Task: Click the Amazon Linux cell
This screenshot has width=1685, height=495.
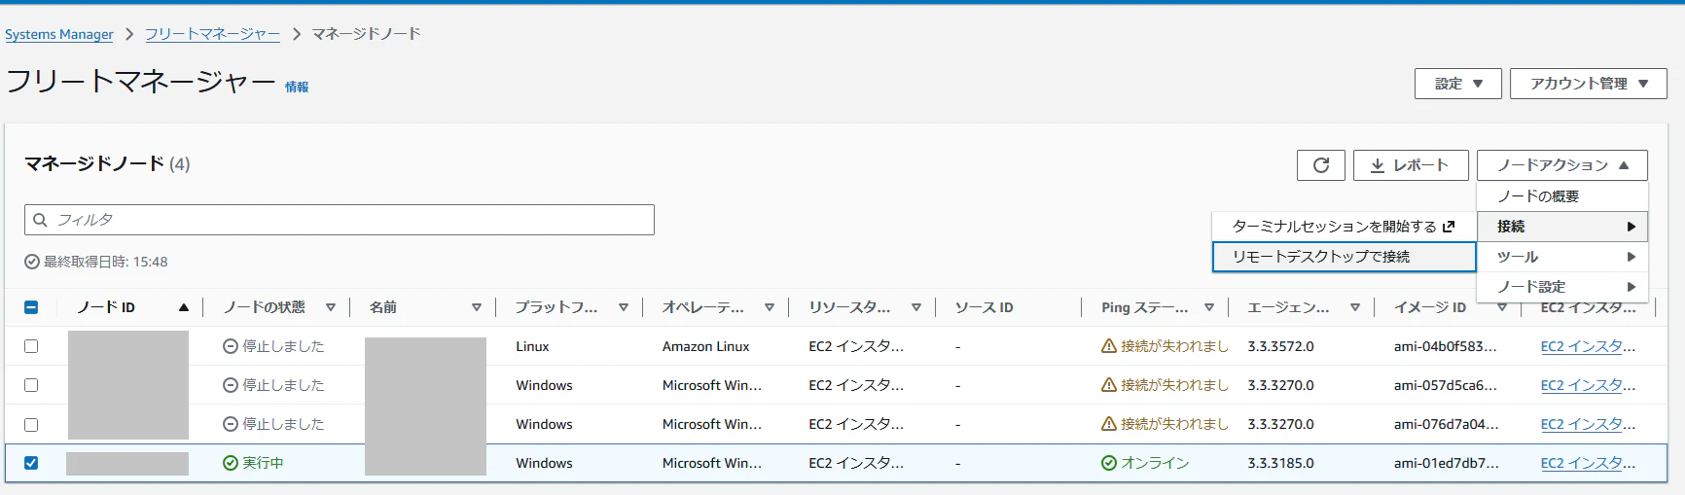Action: coord(705,346)
